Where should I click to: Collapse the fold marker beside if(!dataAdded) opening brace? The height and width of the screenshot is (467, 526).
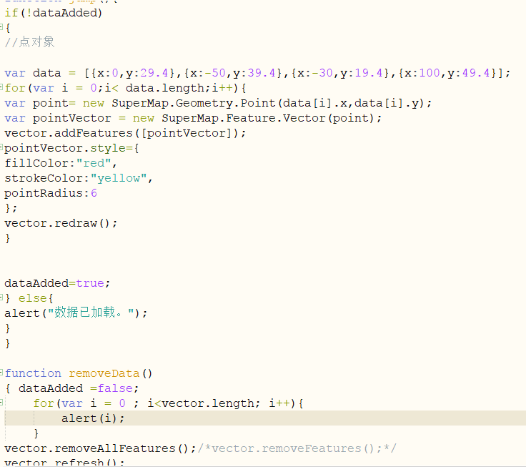coord(2,27)
